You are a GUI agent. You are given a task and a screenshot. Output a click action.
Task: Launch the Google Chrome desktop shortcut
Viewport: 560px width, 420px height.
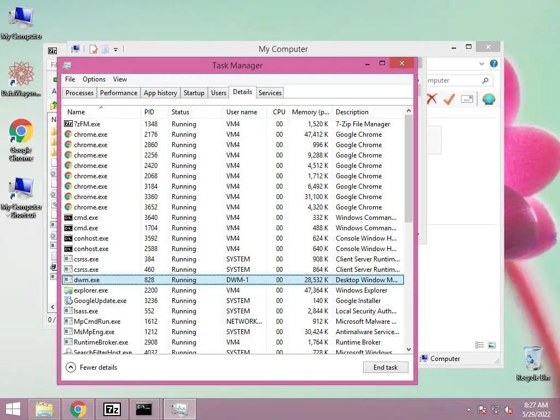(x=21, y=139)
